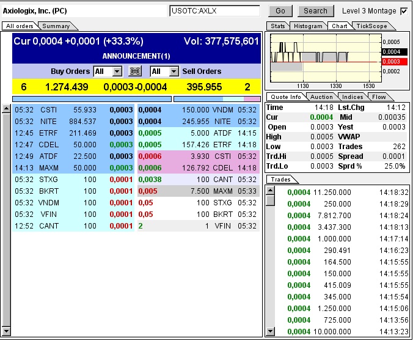413x341 pixels.
Task: Switch to the Summary tab
Action: click(x=56, y=26)
